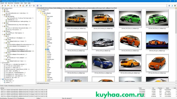Click first download row's 75% progress cell
The height and width of the screenshot is (99, 177).
(x=160, y=90)
